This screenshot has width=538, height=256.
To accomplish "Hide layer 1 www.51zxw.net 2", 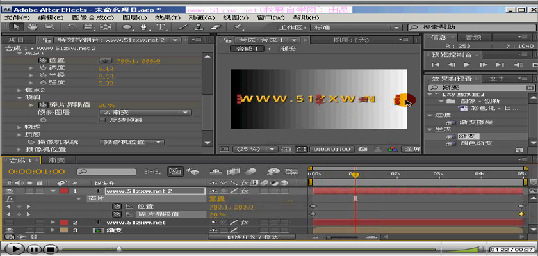I will coord(9,191).
